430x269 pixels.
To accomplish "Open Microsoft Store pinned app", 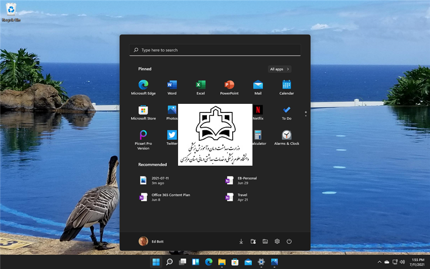I will pyautogui.click(x=143, y=112).
